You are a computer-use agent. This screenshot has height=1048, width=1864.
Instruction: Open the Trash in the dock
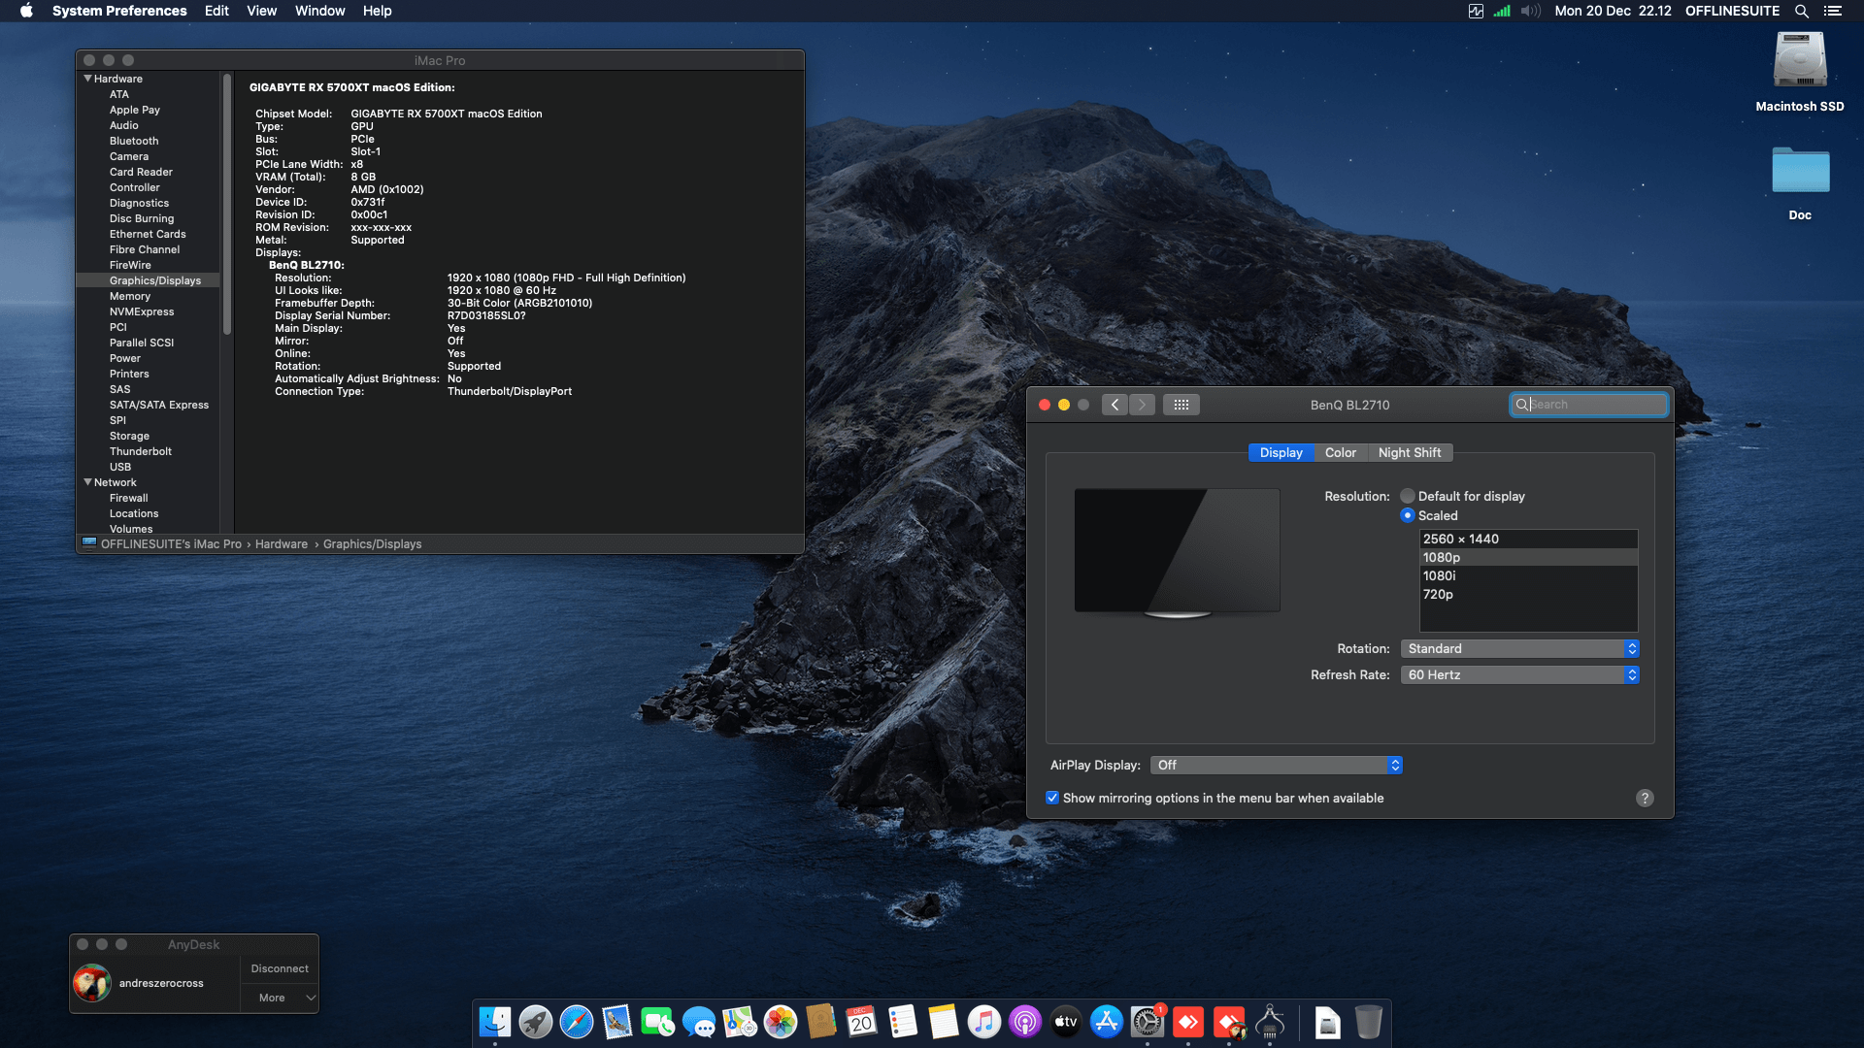point(1369,1022)
